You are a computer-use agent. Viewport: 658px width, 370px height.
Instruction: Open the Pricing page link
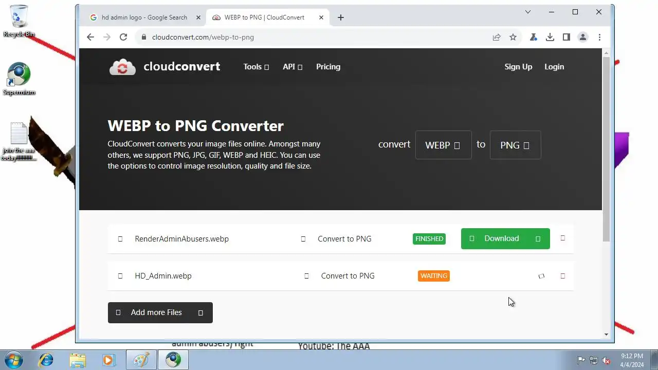[328, 67]
